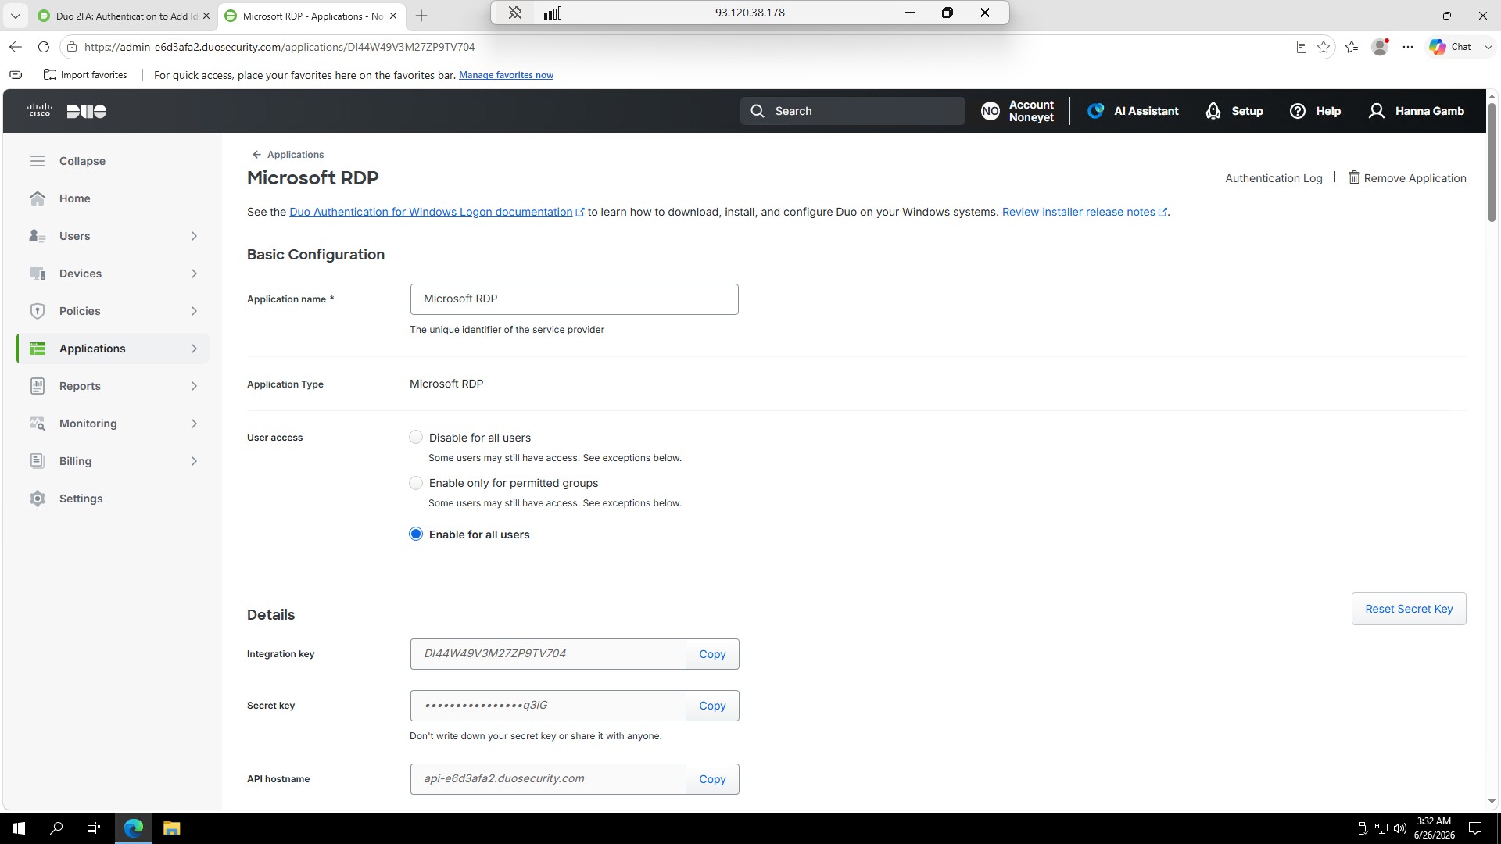Click the Hanna Gamb user icon

[x=1377, y=111]
